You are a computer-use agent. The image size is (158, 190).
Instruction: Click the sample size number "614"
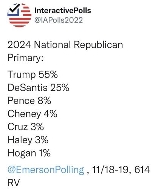(142, 169)
